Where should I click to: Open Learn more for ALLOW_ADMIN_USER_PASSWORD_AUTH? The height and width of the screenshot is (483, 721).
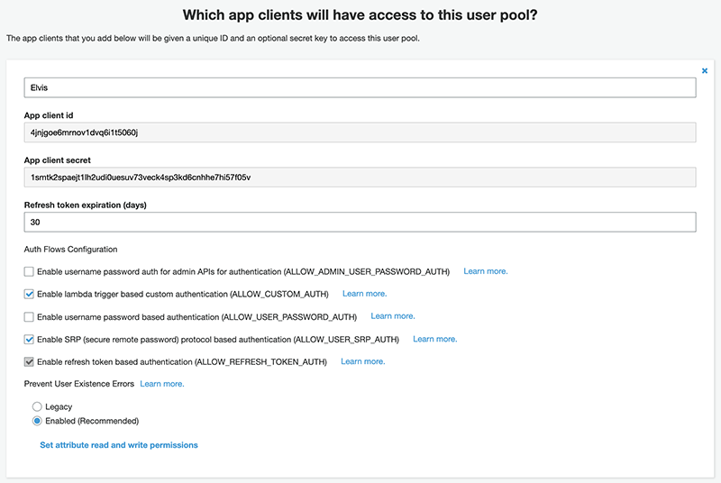coord(486,271)
